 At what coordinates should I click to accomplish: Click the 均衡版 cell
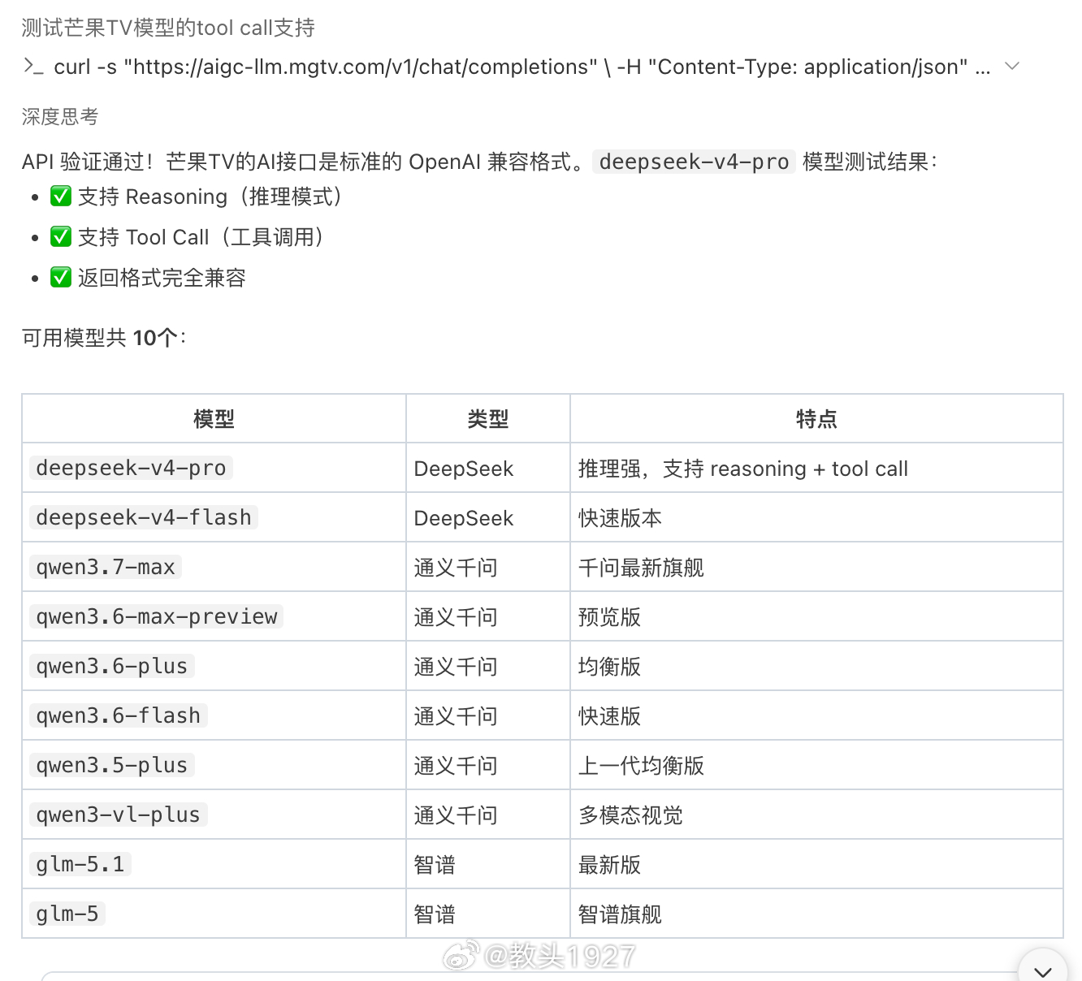pos(816,666)
